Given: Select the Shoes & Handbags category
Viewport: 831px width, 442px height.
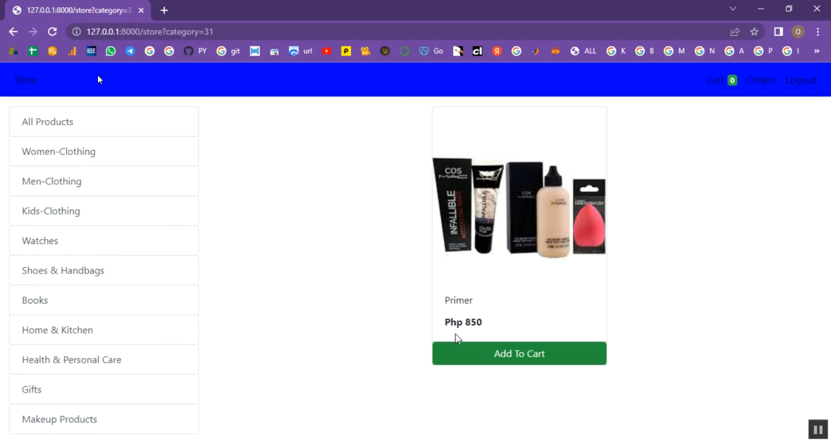Looking at the screenshot, I should point(104,271).
